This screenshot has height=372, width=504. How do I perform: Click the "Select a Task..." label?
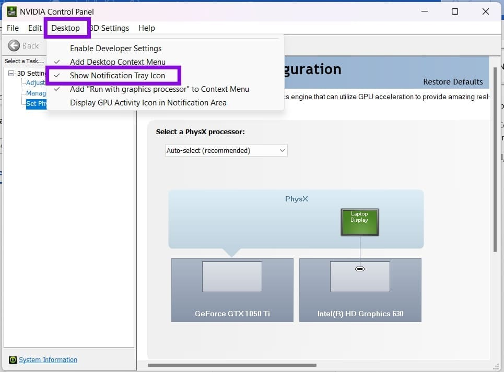pos(24,61)
